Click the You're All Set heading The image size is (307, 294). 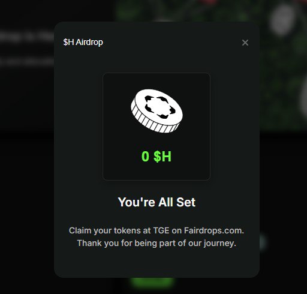tap(156, 202)
